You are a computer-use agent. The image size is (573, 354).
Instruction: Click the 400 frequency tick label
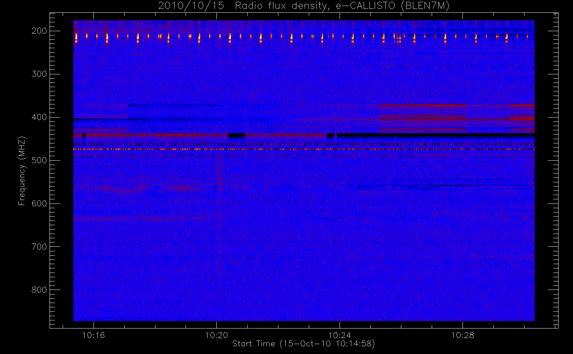39,117
